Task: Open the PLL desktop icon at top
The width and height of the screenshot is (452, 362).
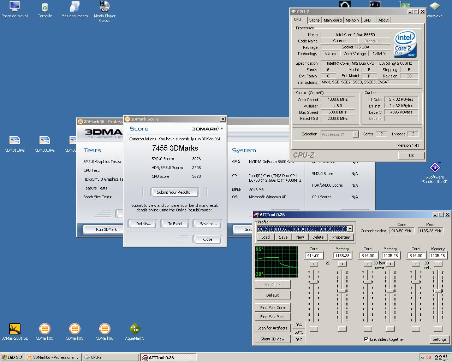Action: [375, 4]
